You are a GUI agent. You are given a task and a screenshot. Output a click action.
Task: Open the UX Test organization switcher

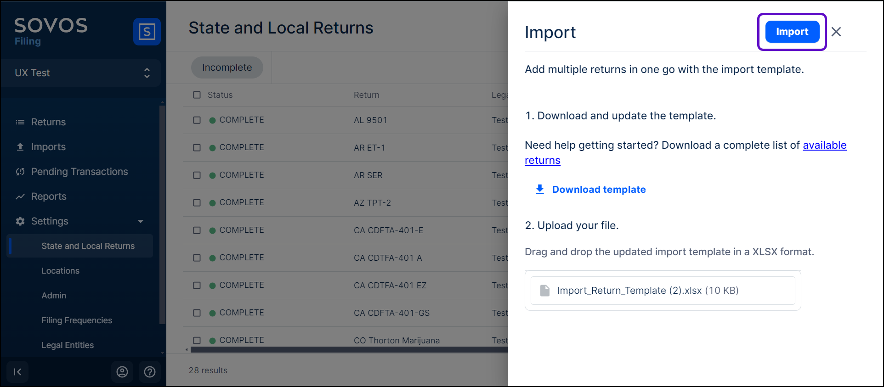point(81,73)
